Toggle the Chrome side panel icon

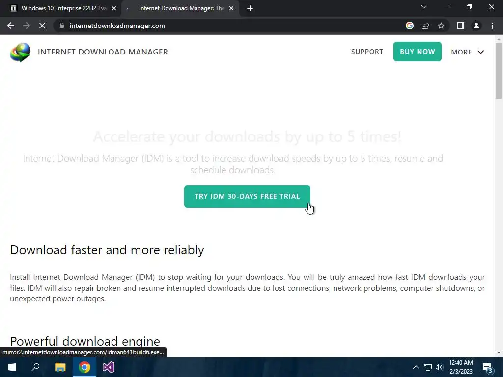click(x=461, y=26)
